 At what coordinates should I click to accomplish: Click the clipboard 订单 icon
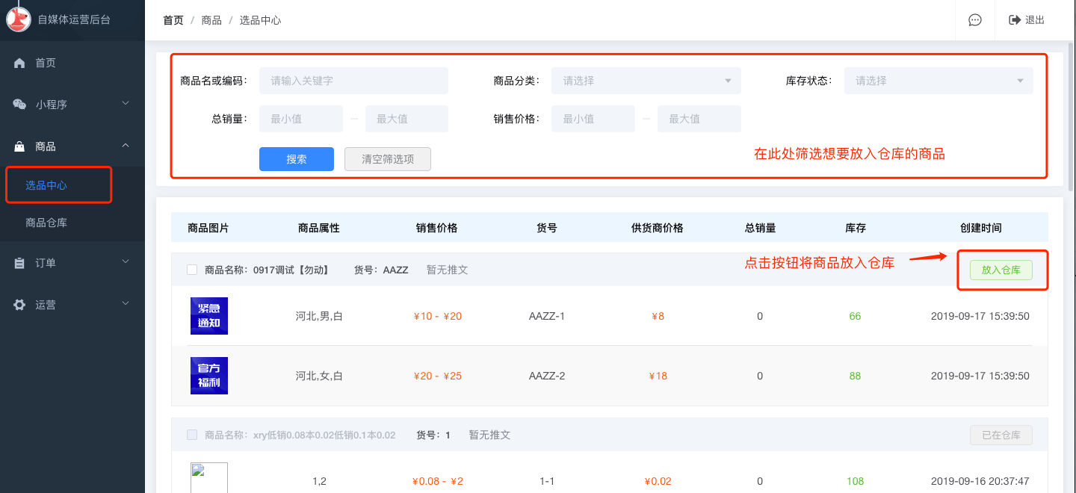point(20,263)
